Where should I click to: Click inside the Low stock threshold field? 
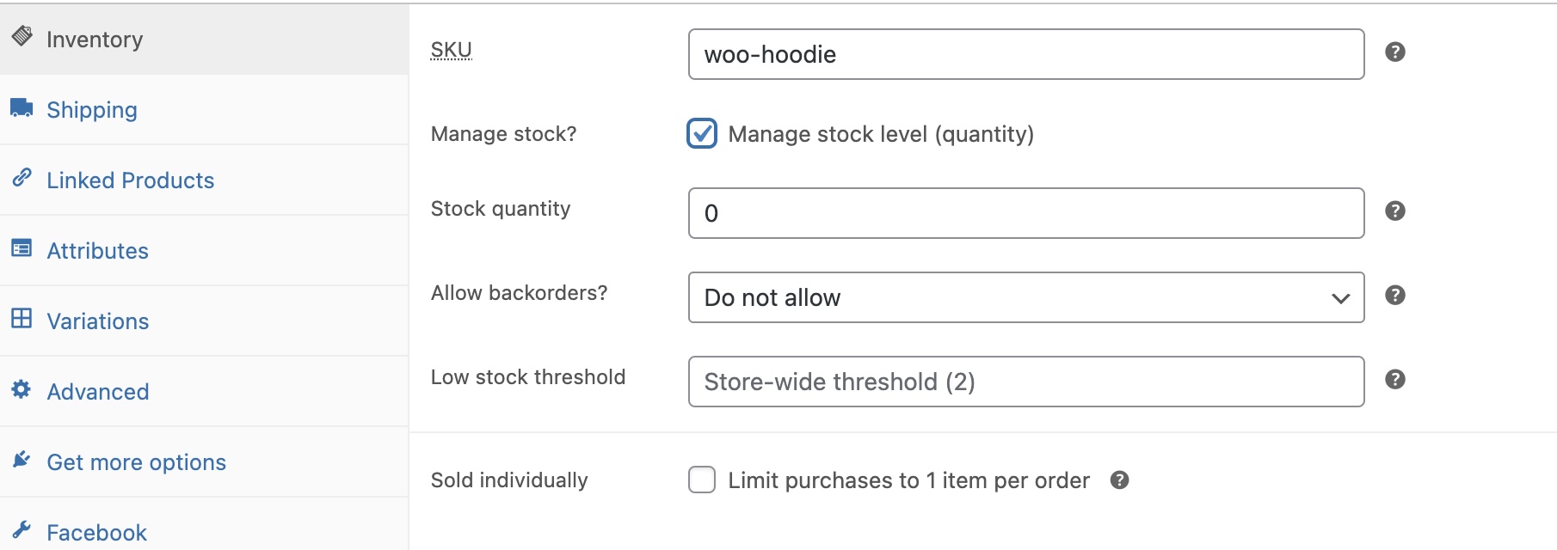point(1025,382)
